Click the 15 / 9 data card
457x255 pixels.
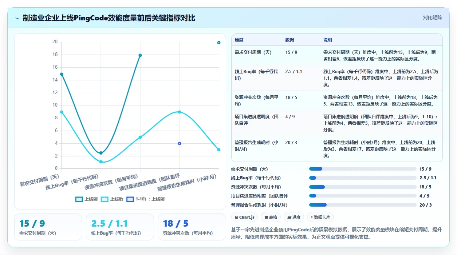(48, 227)
